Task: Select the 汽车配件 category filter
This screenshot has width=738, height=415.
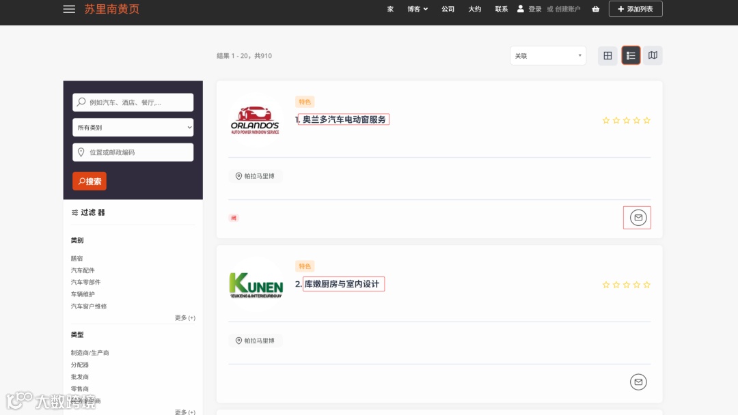Action: click(83, 270)
